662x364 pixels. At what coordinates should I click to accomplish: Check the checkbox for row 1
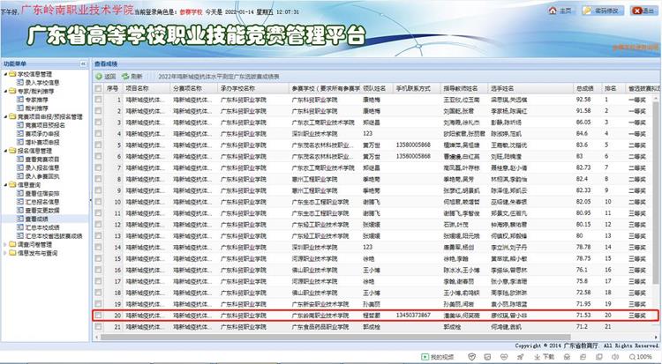(98, 100)
